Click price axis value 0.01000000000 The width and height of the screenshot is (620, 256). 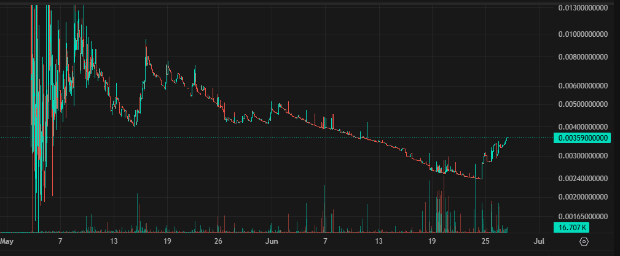coord(583,34)
